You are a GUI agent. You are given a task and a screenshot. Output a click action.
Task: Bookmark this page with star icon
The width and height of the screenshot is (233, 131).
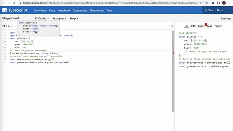coord(206,3)
